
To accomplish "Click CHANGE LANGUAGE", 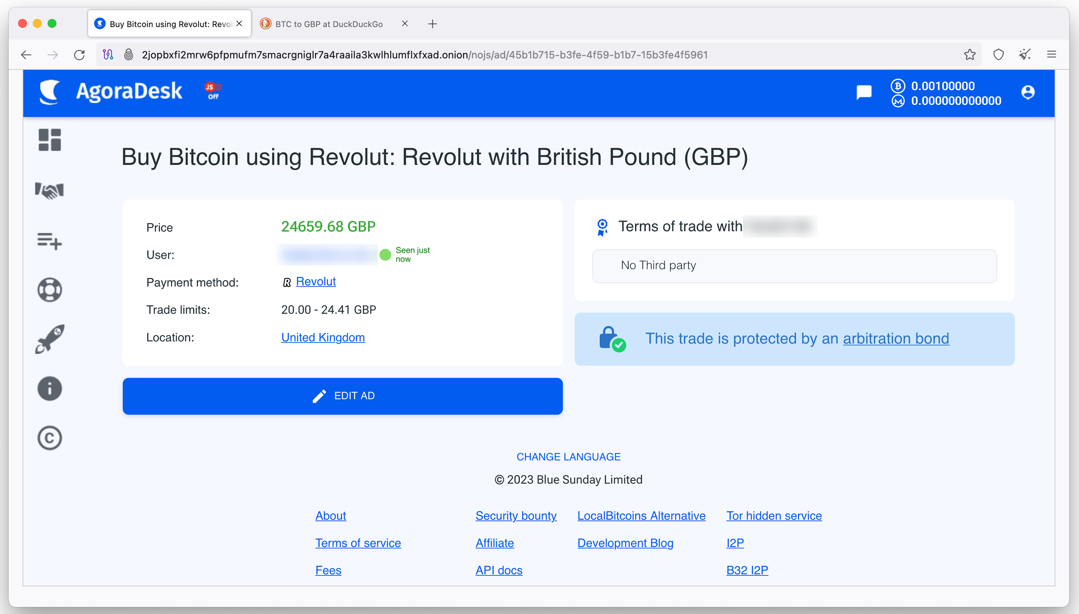I will pyautogui.click(x=568, y=457).
